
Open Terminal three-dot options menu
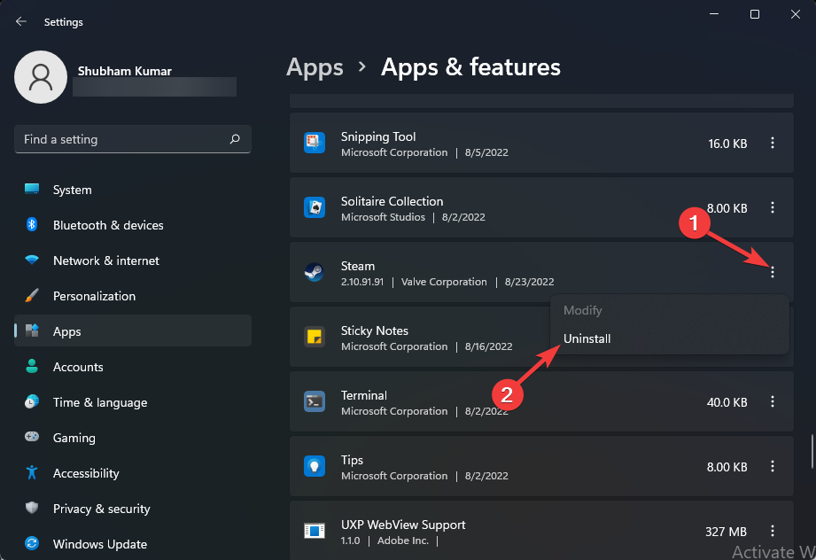click(x=773, y=401)
